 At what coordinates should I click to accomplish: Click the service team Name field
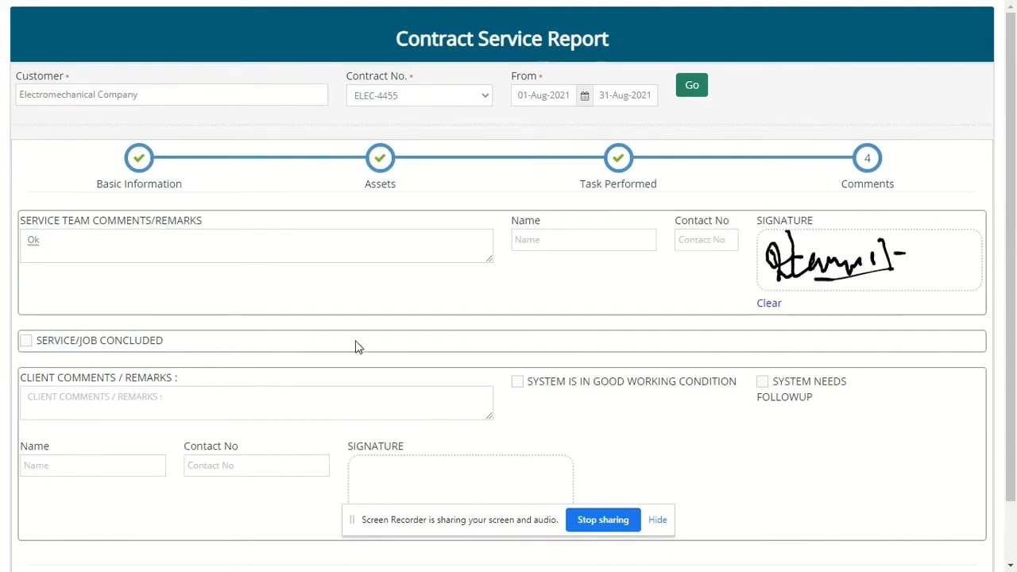[x=584, y=240]
